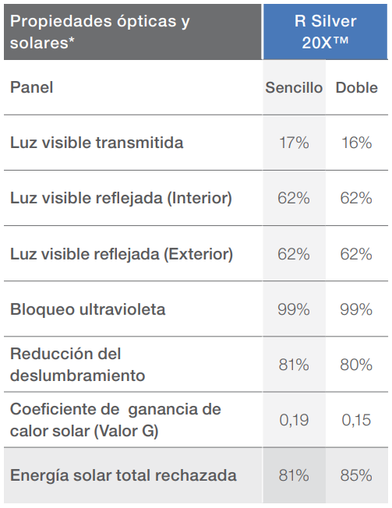Click the Luz visible reflejada (Exterior) label

coord(122,254)
